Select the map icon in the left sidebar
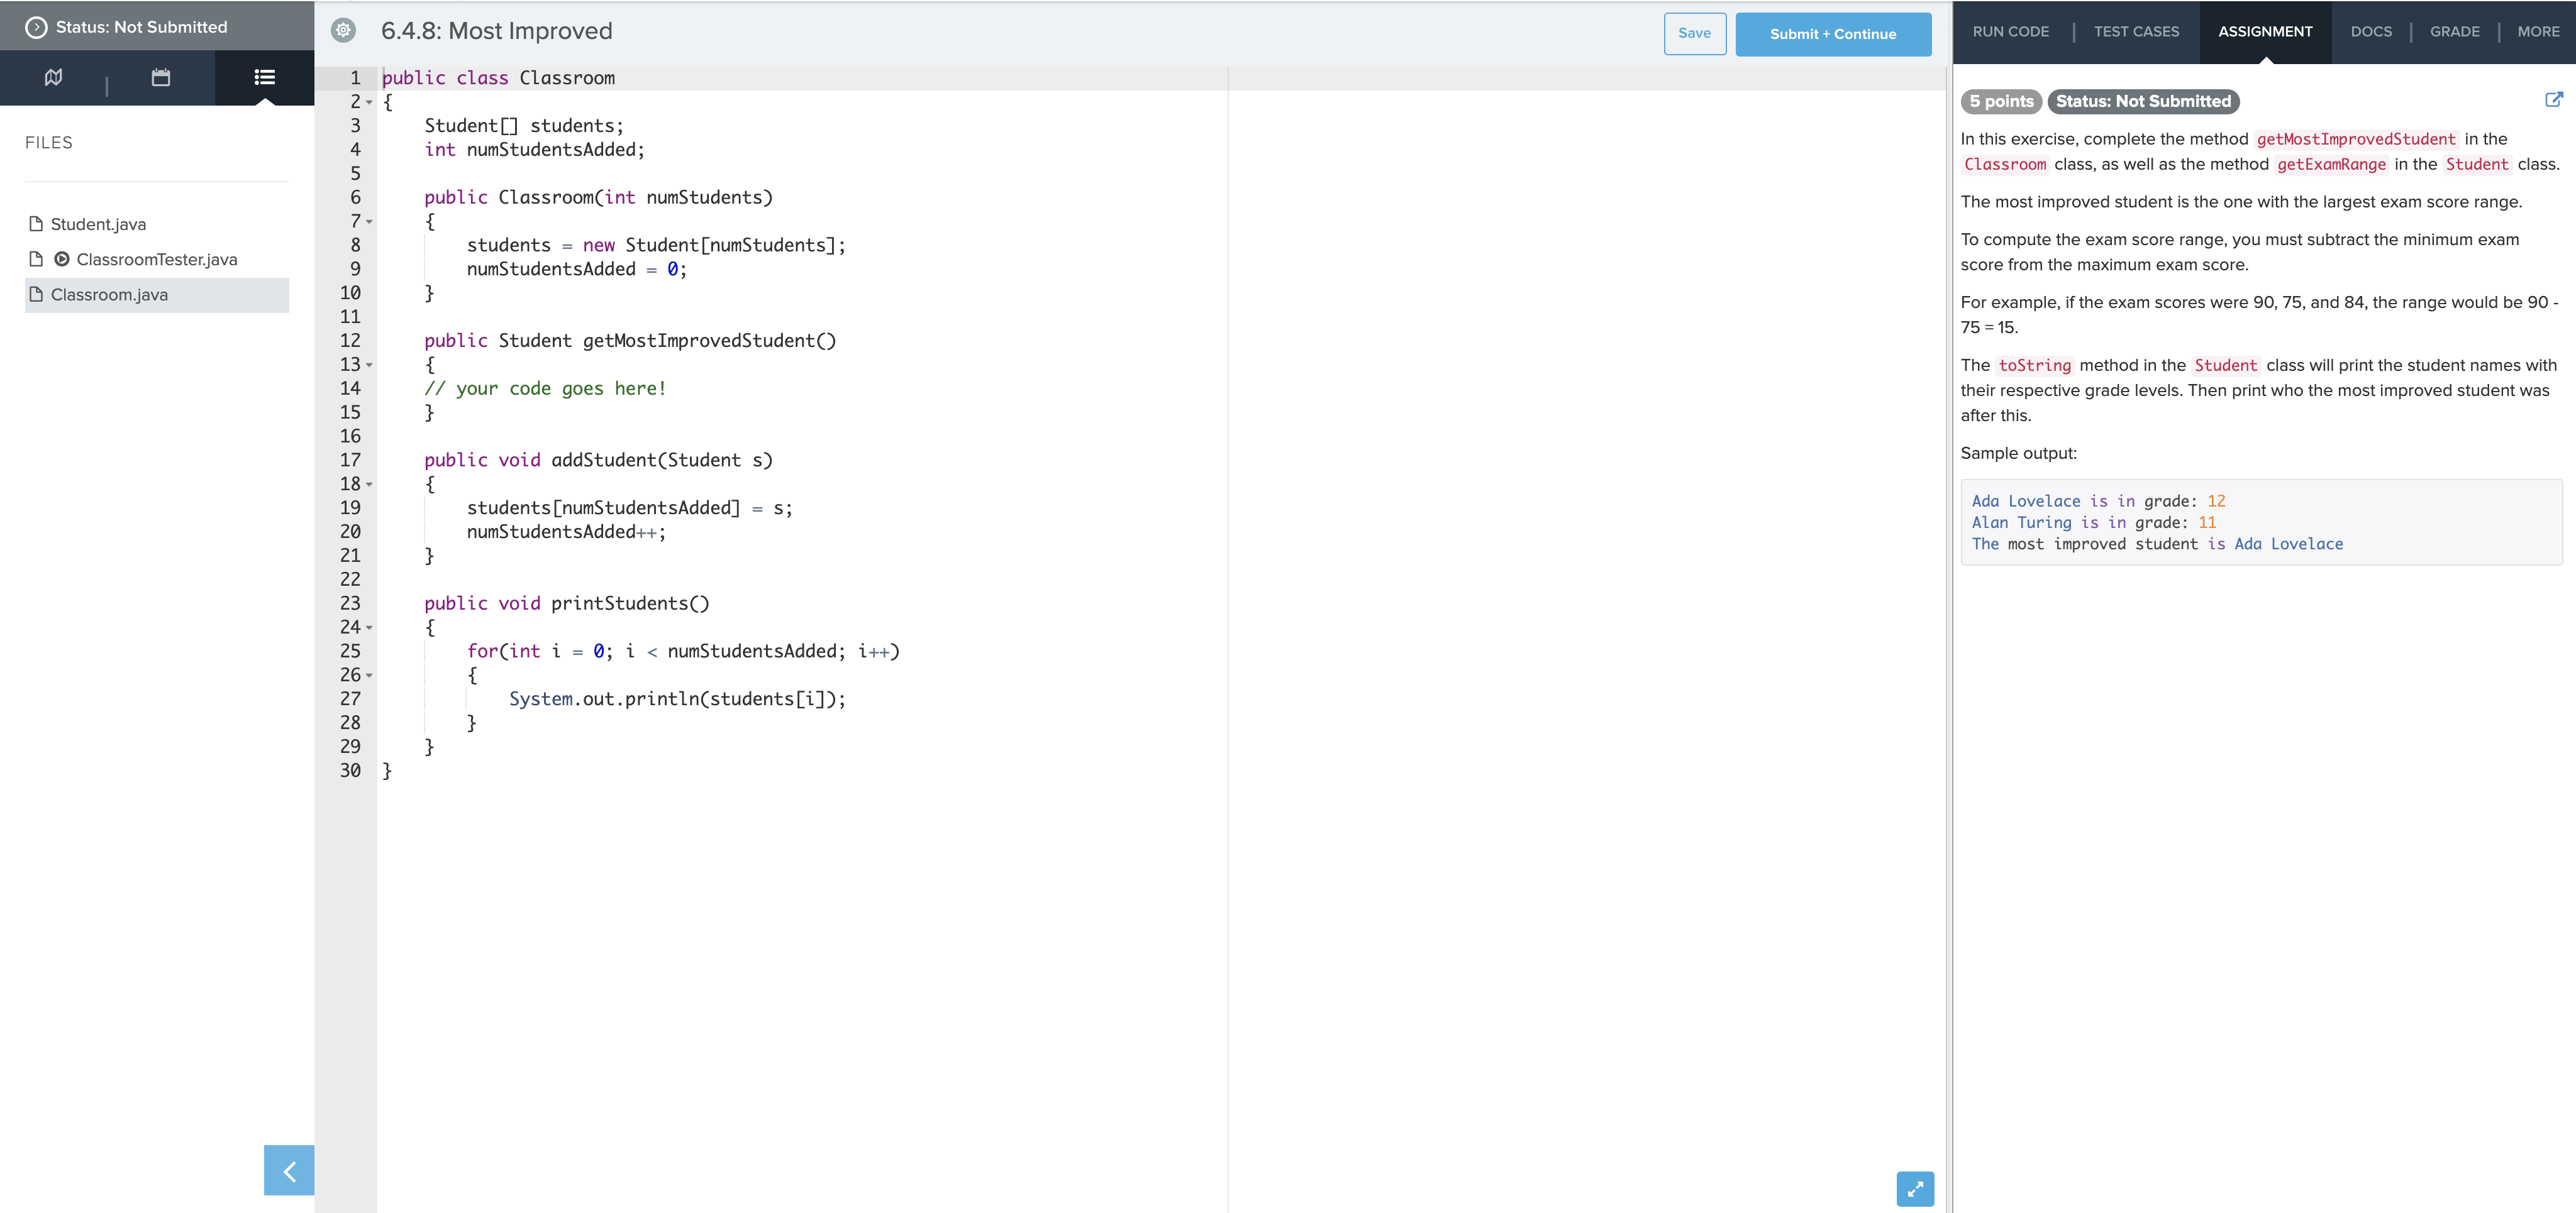The height and width of the screenshot is (1213, 2576). [54, 77]
